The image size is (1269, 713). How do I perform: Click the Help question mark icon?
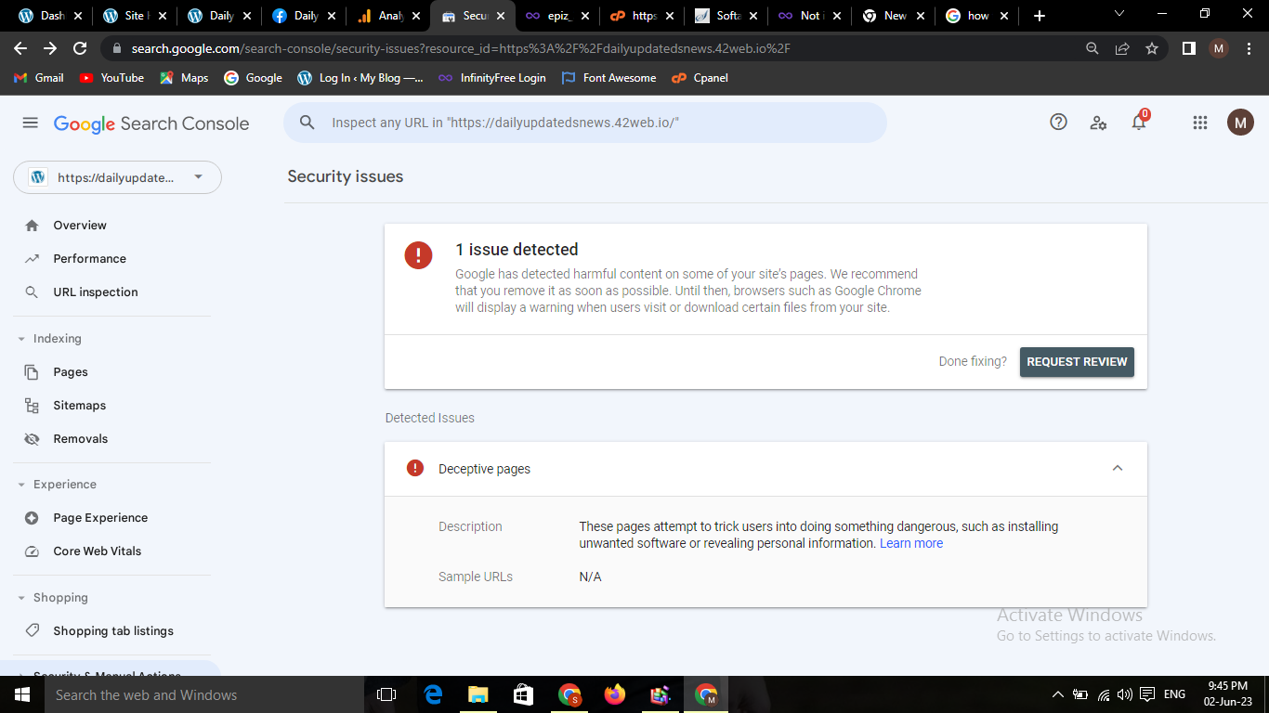pyautogui.click(x=1058, y=123)
